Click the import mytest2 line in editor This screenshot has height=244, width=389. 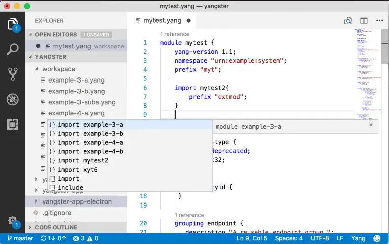click(x=202, y=88)
